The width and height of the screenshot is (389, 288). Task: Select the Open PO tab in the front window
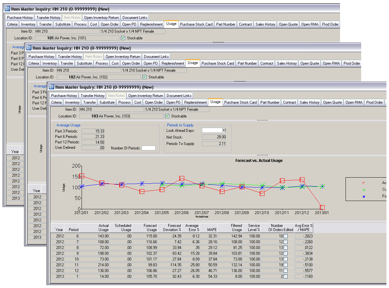(x=173, y=102)
